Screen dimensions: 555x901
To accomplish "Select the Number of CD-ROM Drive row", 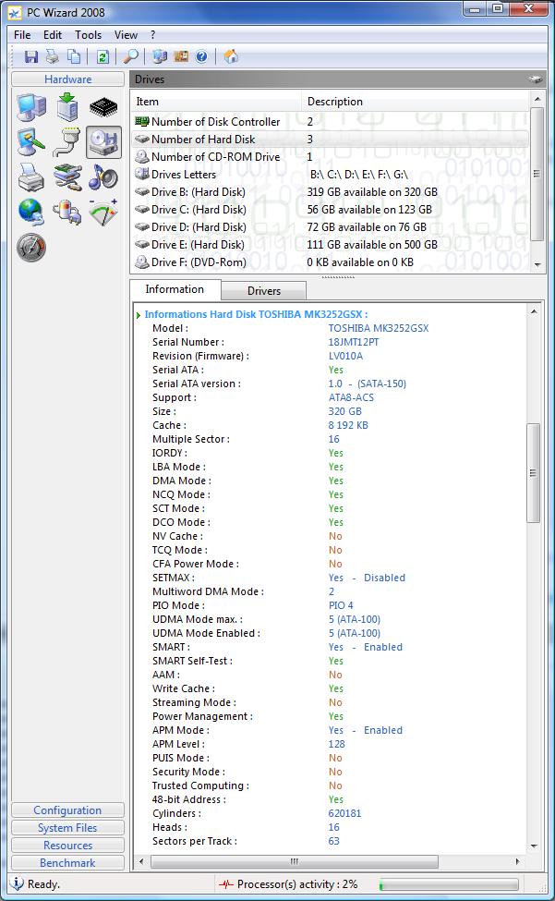I will point(330,157).
